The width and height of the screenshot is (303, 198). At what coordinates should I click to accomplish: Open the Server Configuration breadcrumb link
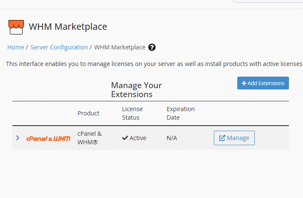59,47
